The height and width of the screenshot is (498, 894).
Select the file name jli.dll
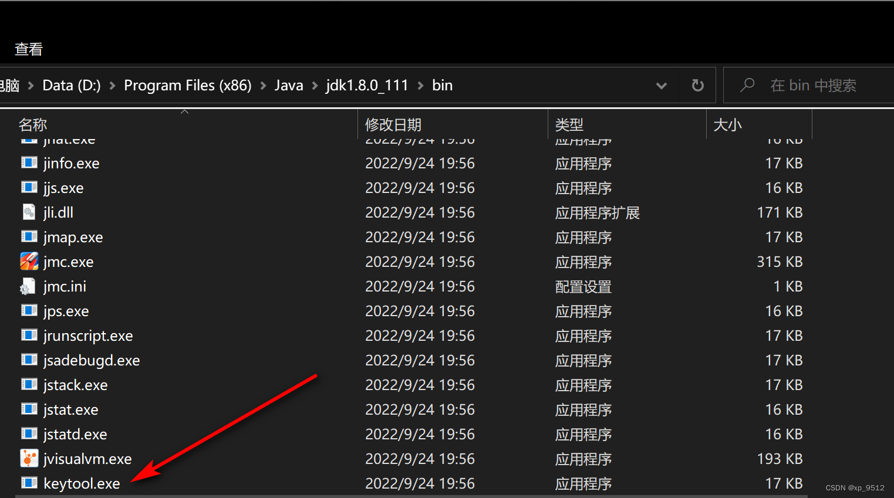pyautogui.click(x=59, y=212)
